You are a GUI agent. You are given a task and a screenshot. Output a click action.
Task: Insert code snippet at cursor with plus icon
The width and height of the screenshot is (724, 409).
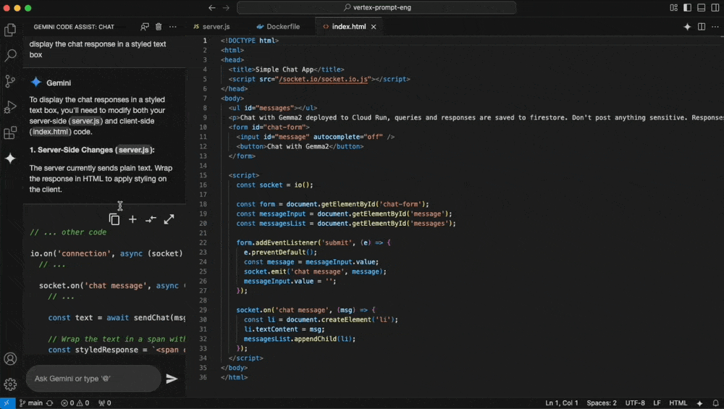[x=132, y=219]
